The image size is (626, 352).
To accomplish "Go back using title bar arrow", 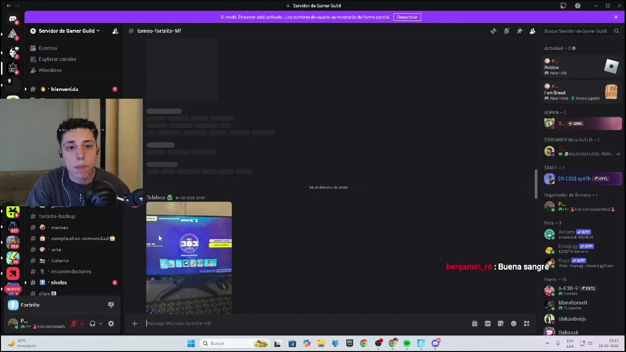I will coord(8,6).
